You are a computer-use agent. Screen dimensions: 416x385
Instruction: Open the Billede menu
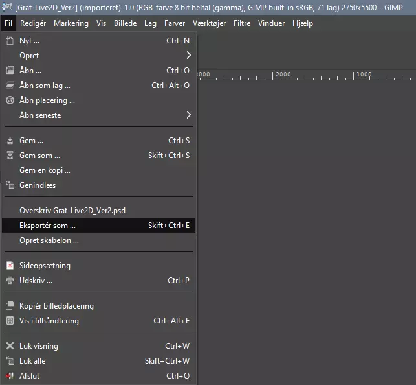coord(126,23)
